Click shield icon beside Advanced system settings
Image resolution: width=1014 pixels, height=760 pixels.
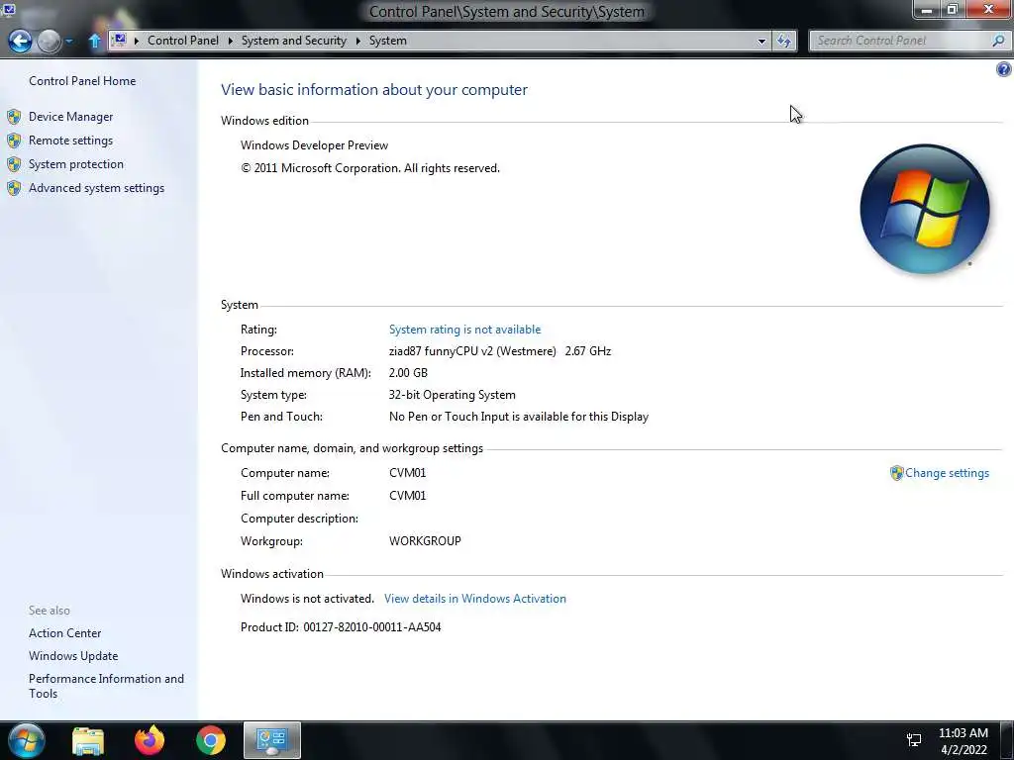[x=14, y=188]
